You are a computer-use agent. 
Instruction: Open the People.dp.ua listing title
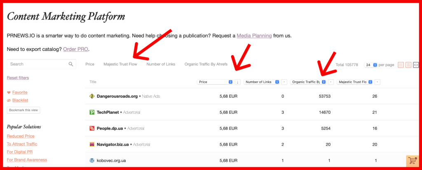coord(110,129)
